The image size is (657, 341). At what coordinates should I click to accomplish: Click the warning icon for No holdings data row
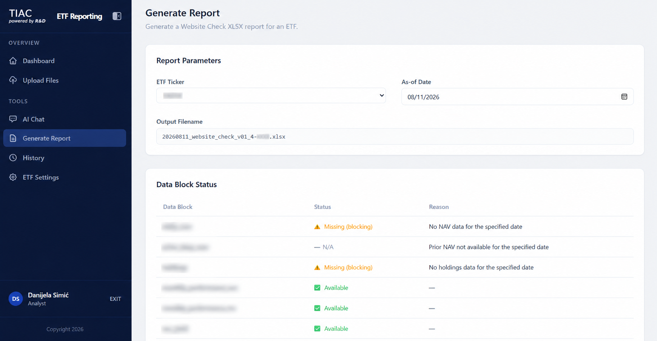pyautogui.click(x=317, y=267)
